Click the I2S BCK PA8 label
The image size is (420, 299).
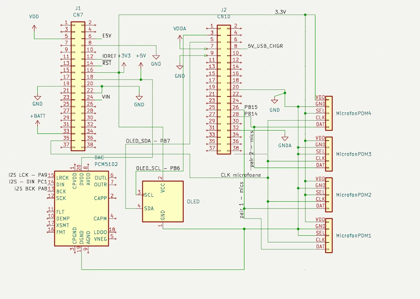point(31,189)
